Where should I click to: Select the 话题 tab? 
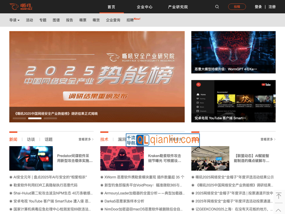pos(48,139)
